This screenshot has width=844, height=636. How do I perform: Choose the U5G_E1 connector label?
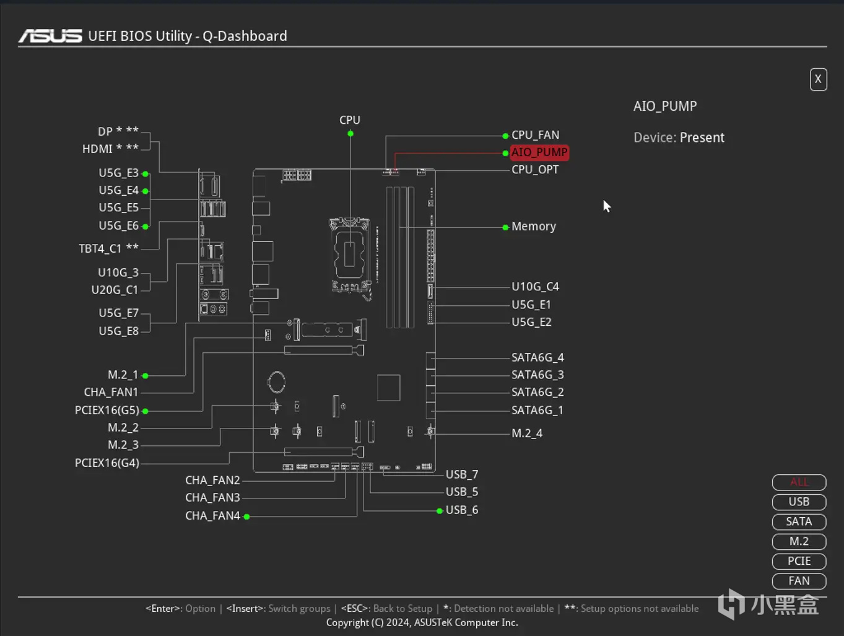[x=531, y=305]
